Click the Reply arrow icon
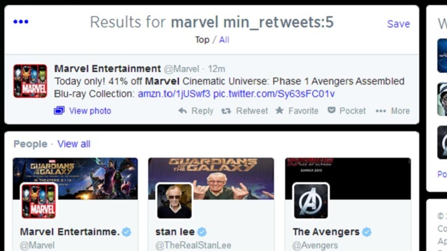The height and width of the screenshot is (251, 447). [x=183, y=111]
